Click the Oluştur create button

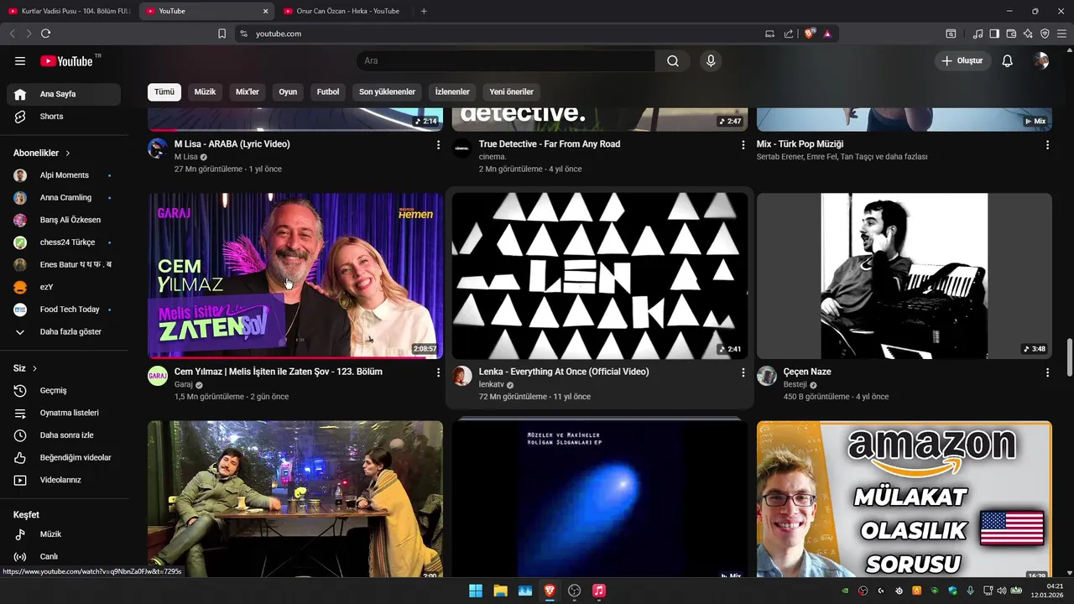pyautogui.click(x=962, y=61)
